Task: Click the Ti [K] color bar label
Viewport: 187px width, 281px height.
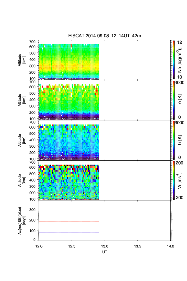Action: pos(180,141)
